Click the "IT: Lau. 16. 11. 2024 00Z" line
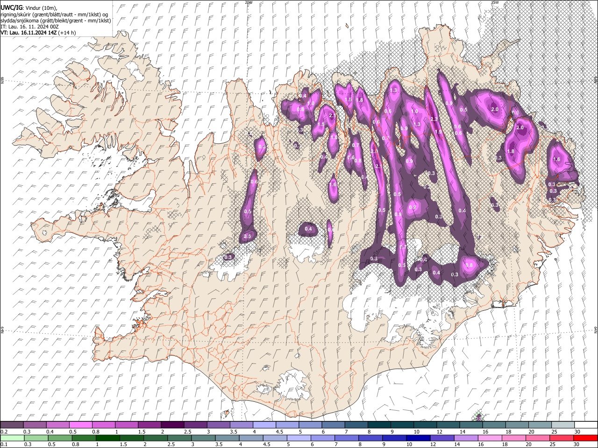Screen dimensions: 598x448 (x=29, y=27)
